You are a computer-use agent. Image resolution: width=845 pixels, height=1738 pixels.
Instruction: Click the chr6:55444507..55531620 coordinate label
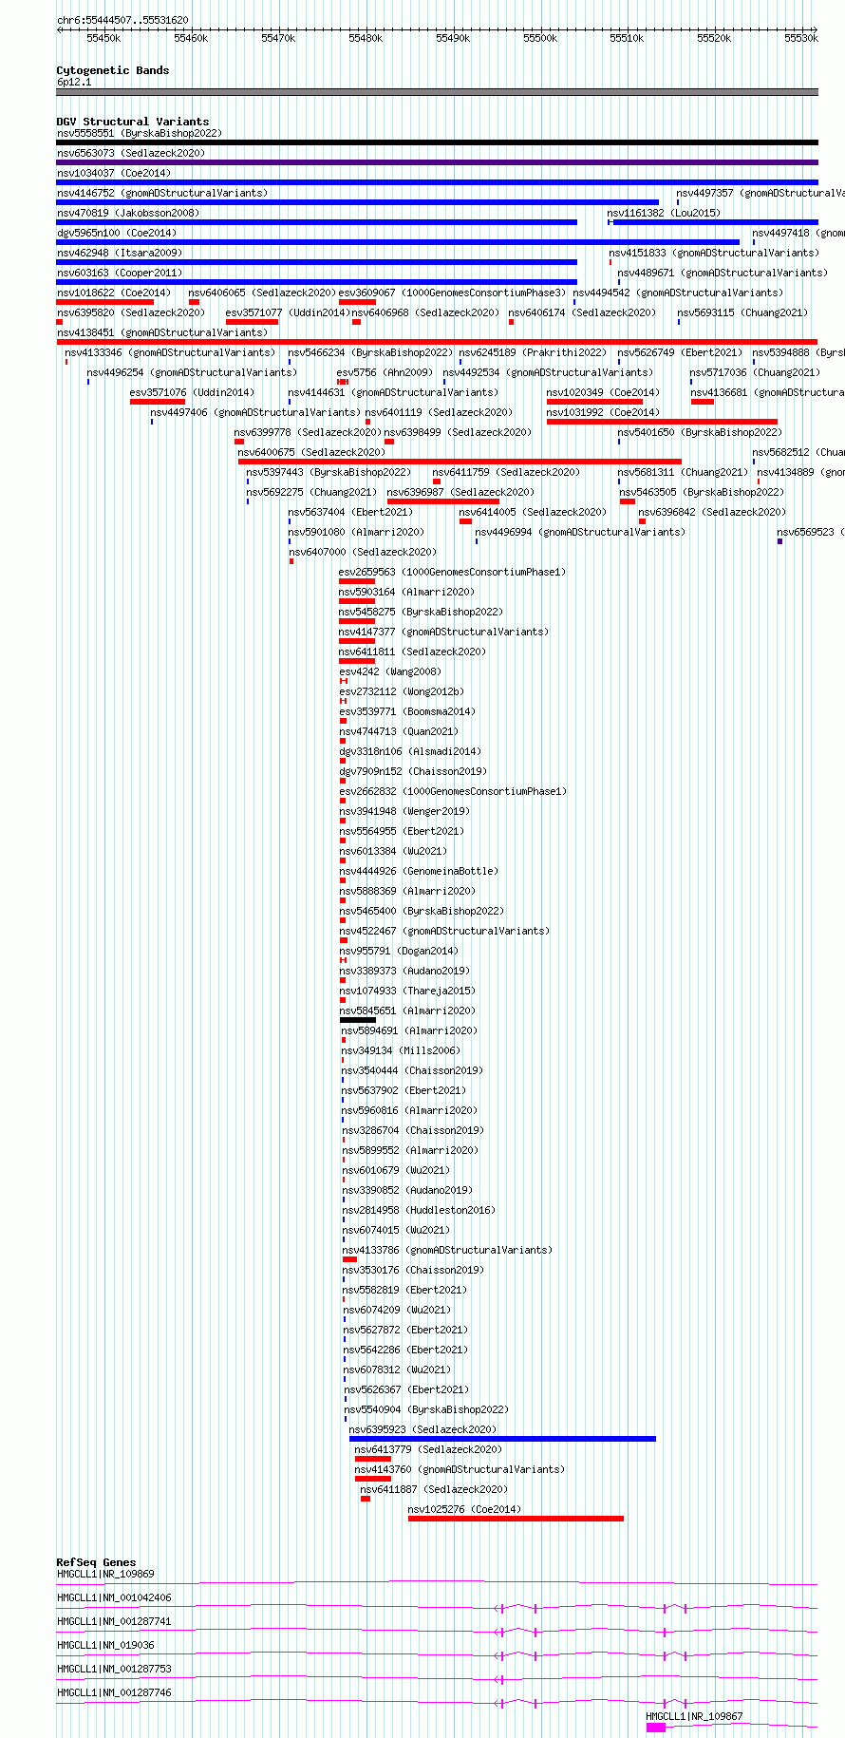122,20
